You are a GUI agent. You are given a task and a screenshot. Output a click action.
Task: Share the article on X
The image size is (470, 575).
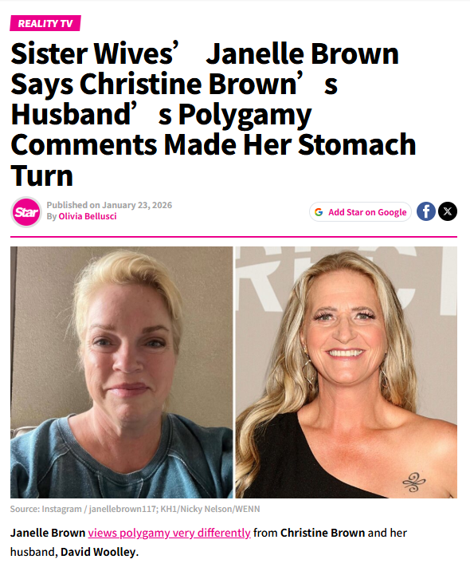[447, 211]
